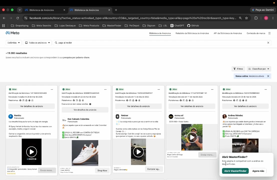Open the three-dot menu on the Netmer ad card
The image size is (277, 180).
coord(159,89)
